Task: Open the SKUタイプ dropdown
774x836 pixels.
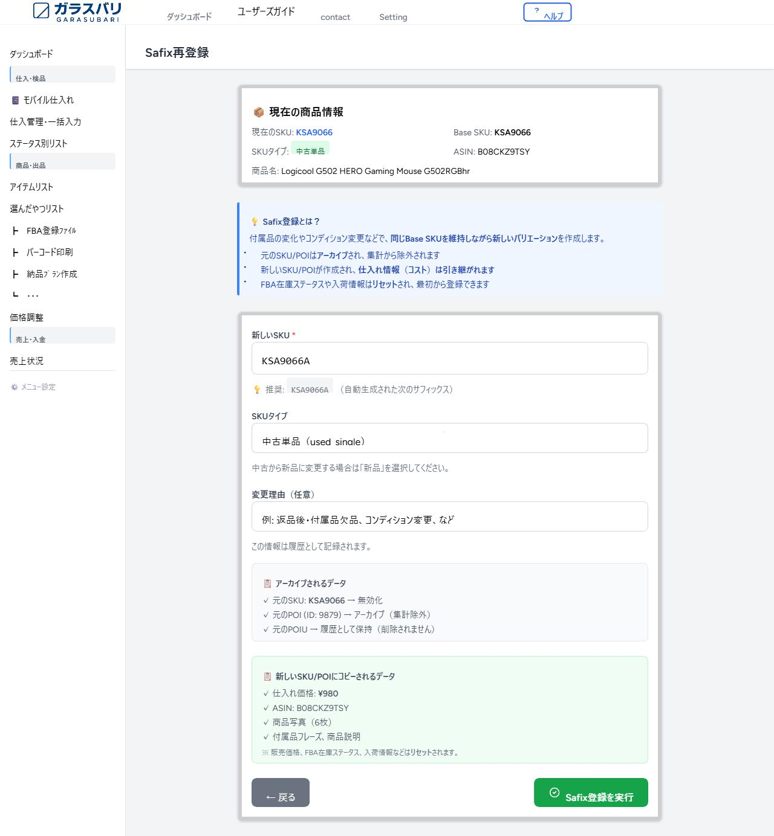Action: (x=450, y=438)
